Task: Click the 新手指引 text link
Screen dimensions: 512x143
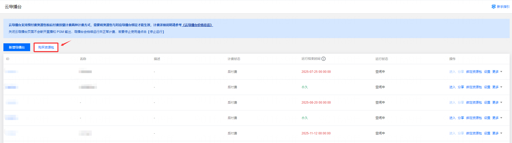Action: coord(503,7)
